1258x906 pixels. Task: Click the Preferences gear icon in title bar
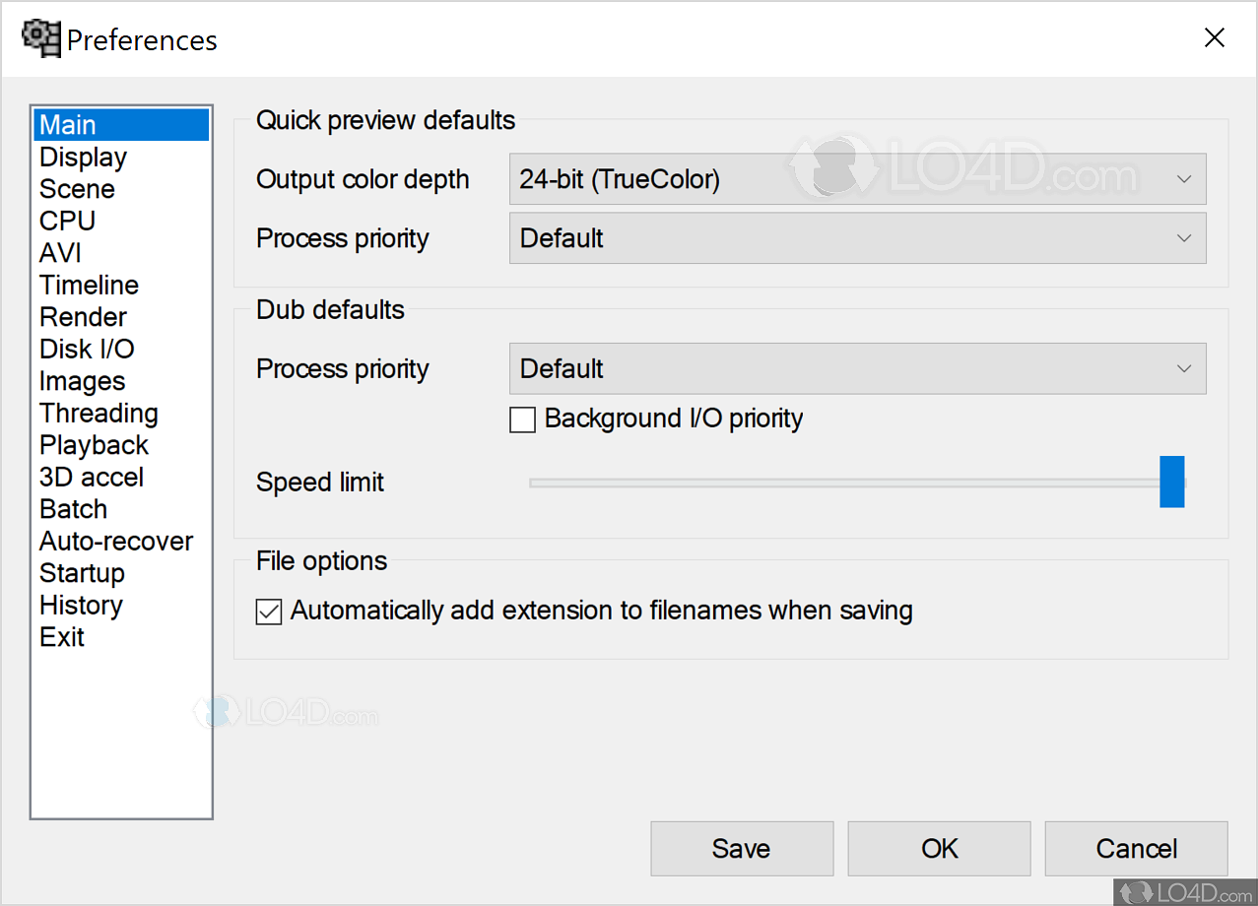pyautogui.click(x=41, y=38)
